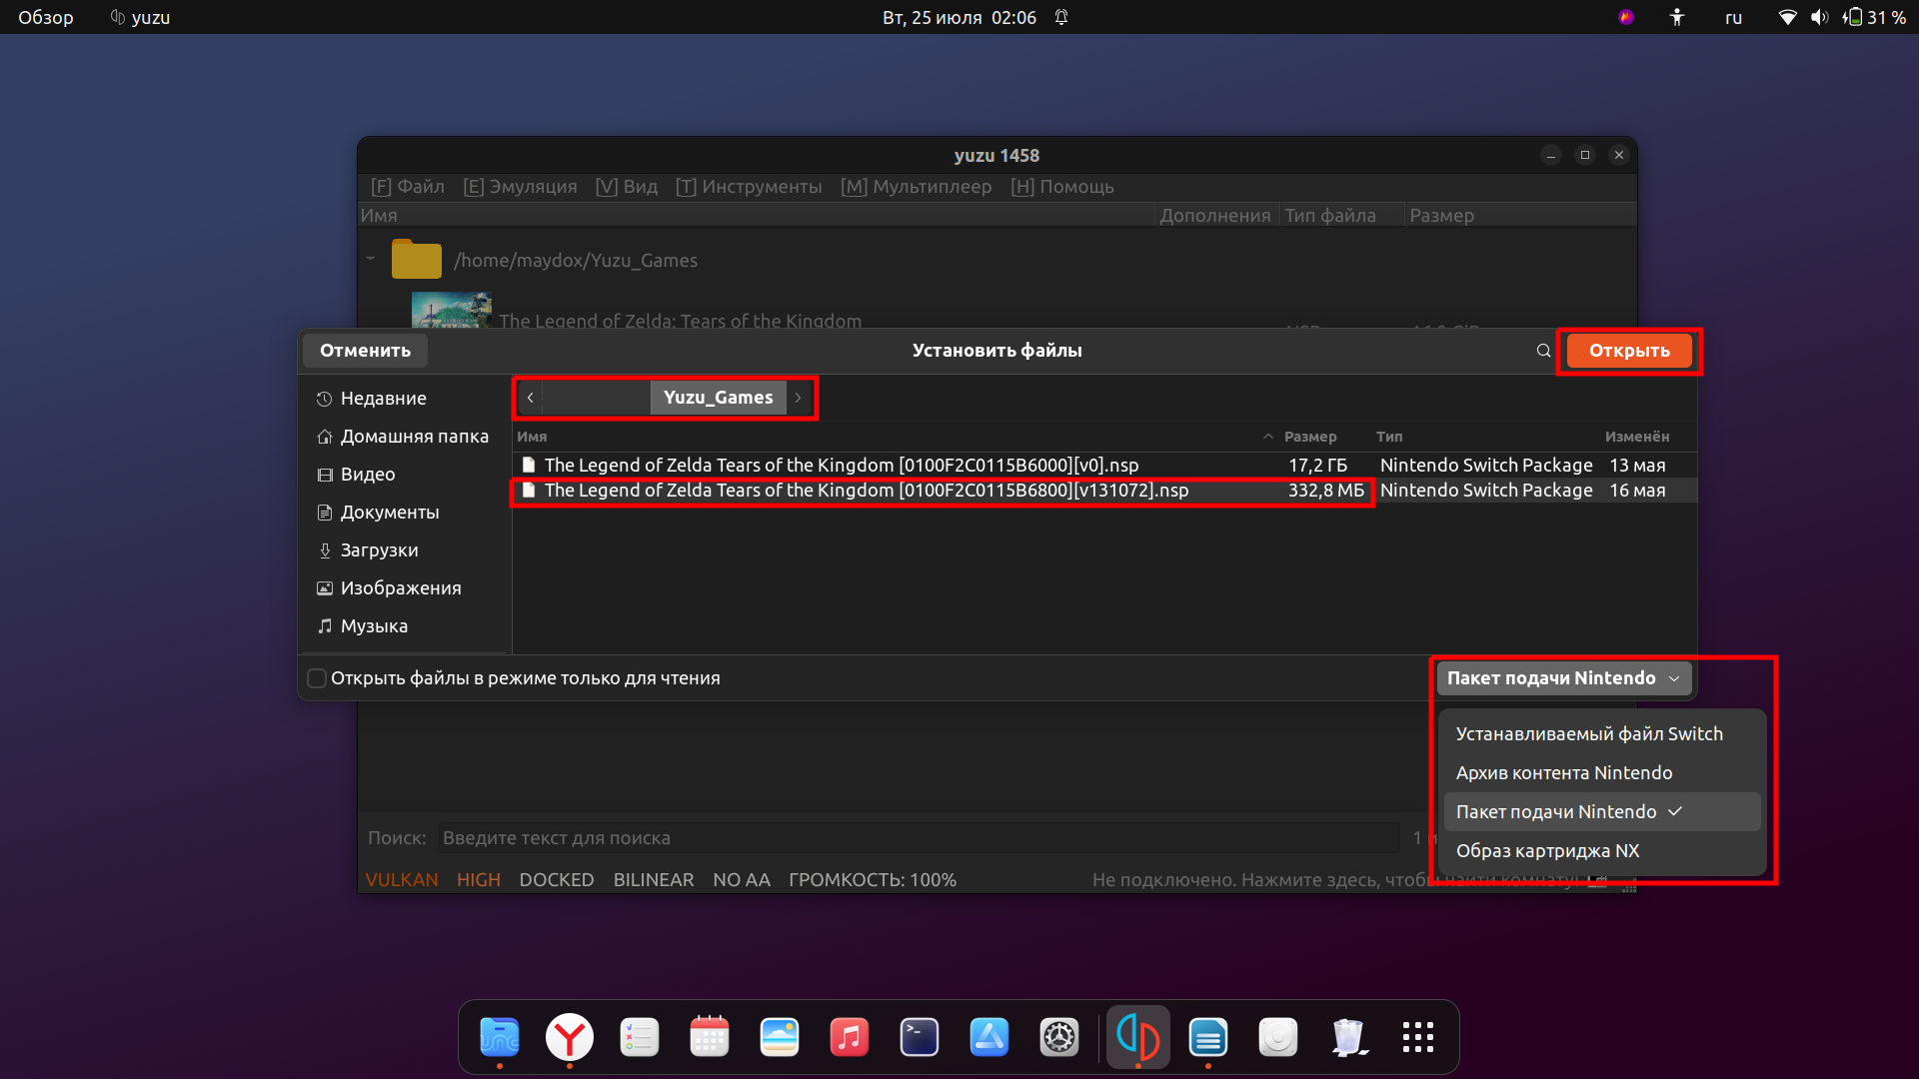Click the search magnifier icon in file dialog
Screen dimensions: 1919x1079
(x=1543, y=351)
